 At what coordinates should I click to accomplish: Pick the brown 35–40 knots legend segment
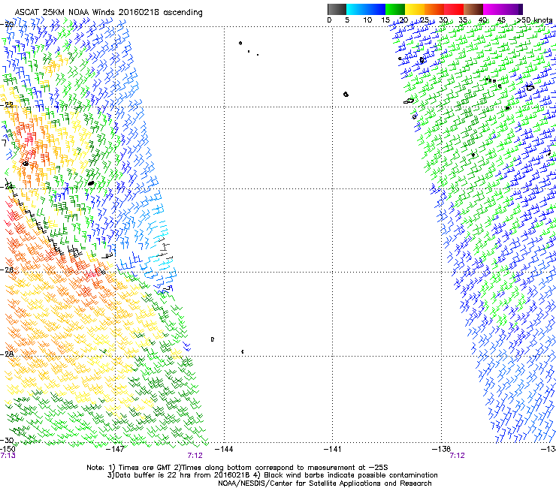click(473, 9)
